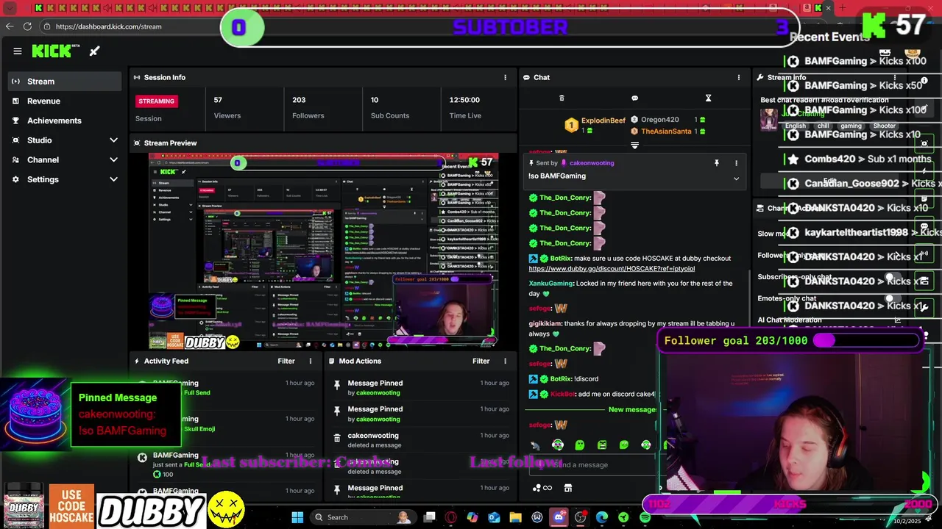Click the Windows Start button
Image resolution: width=942 pixels, height=529 pixels.
(x=297, y=517)
